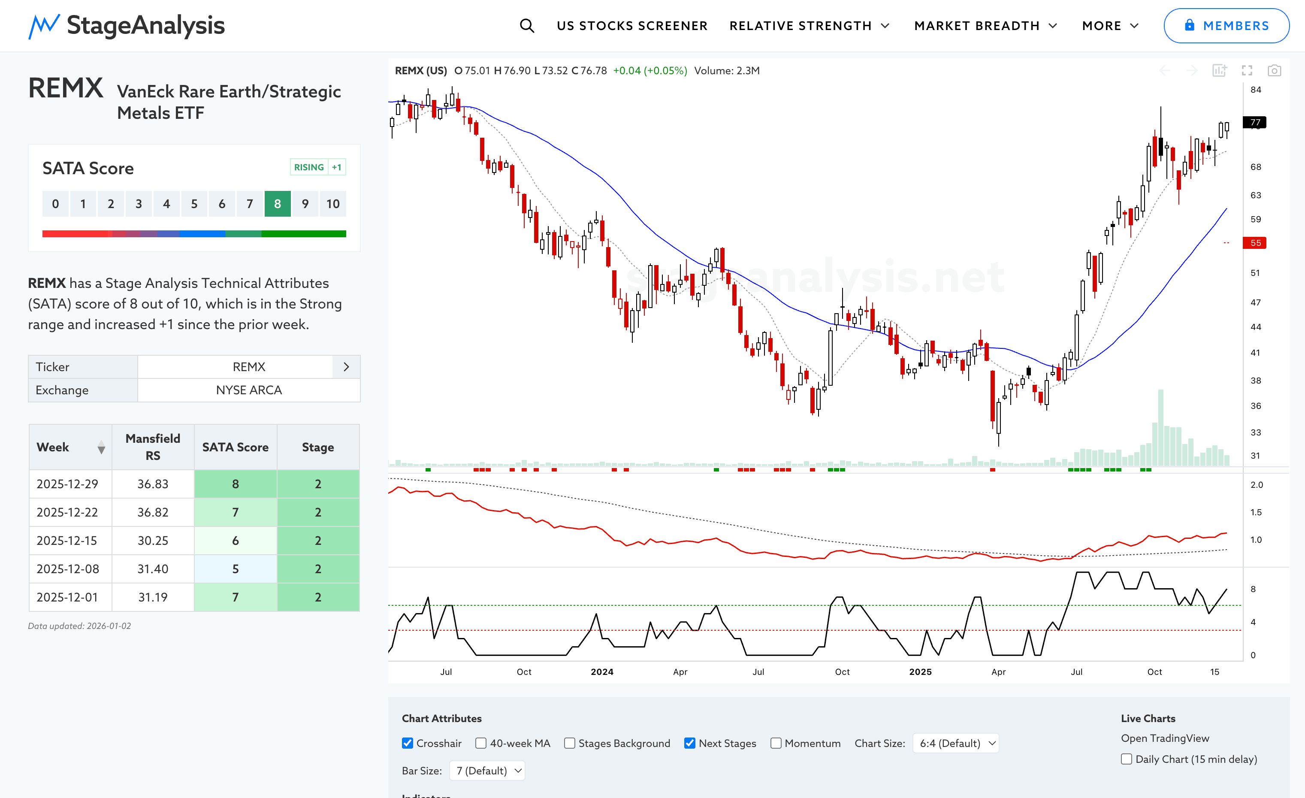This screenshot has width=1305, height=798.
Task: Select score 8 in SATA scale
Action: click(278, 204)
